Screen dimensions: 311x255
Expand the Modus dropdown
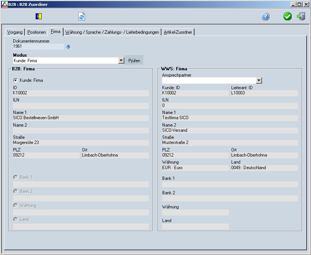(121, 60)
